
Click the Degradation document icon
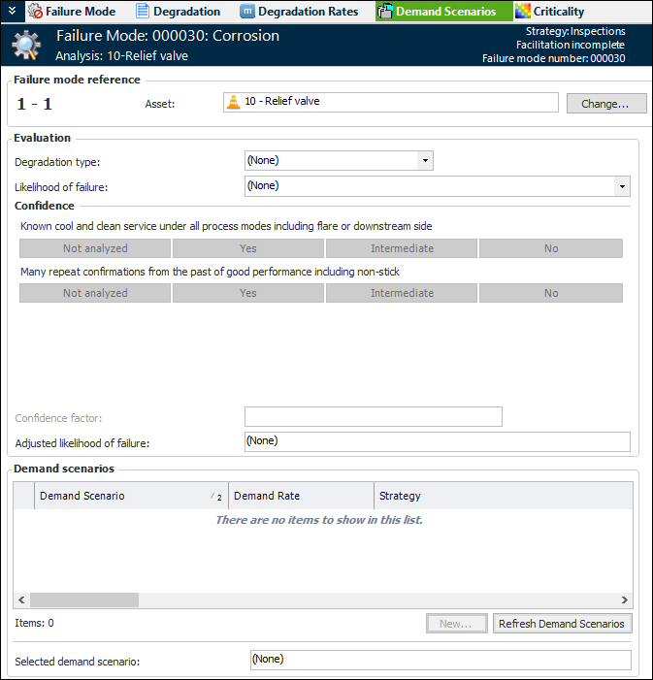point(143,12)
